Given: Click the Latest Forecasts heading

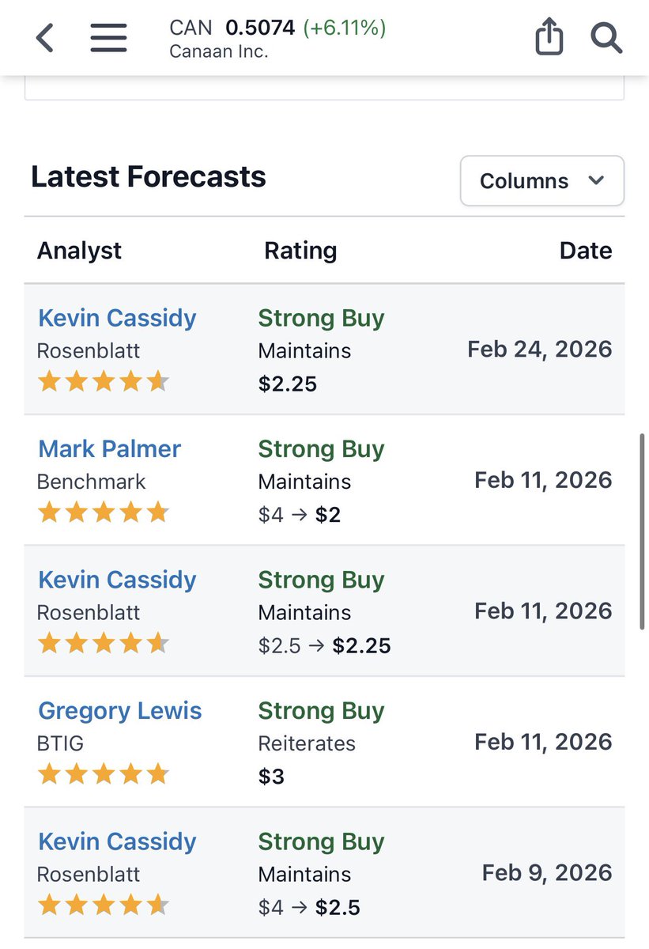Looking at the screenshot, I should 149,176.
